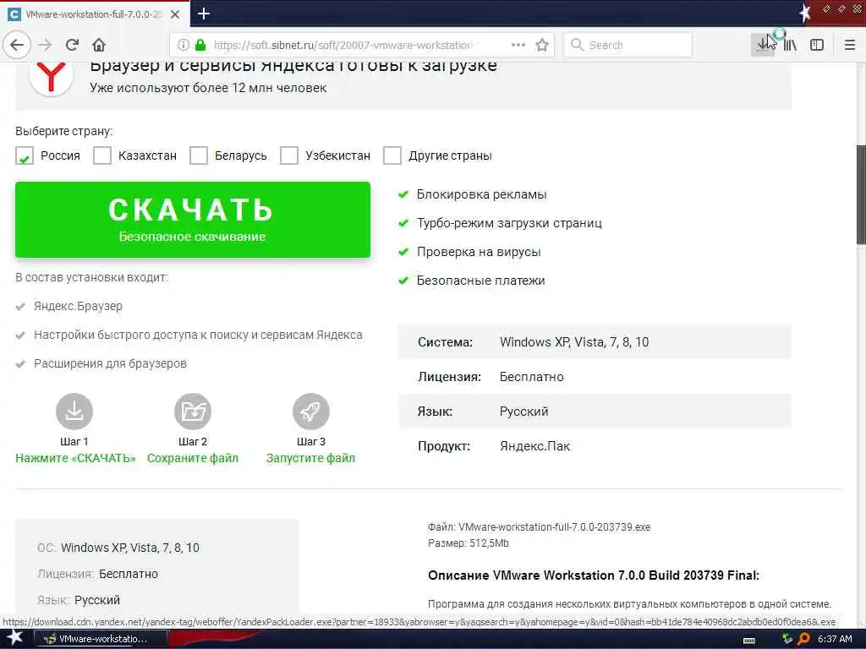Click Программа для создания description text
This screenshot has width=866, height=649.
pos(629,603)
